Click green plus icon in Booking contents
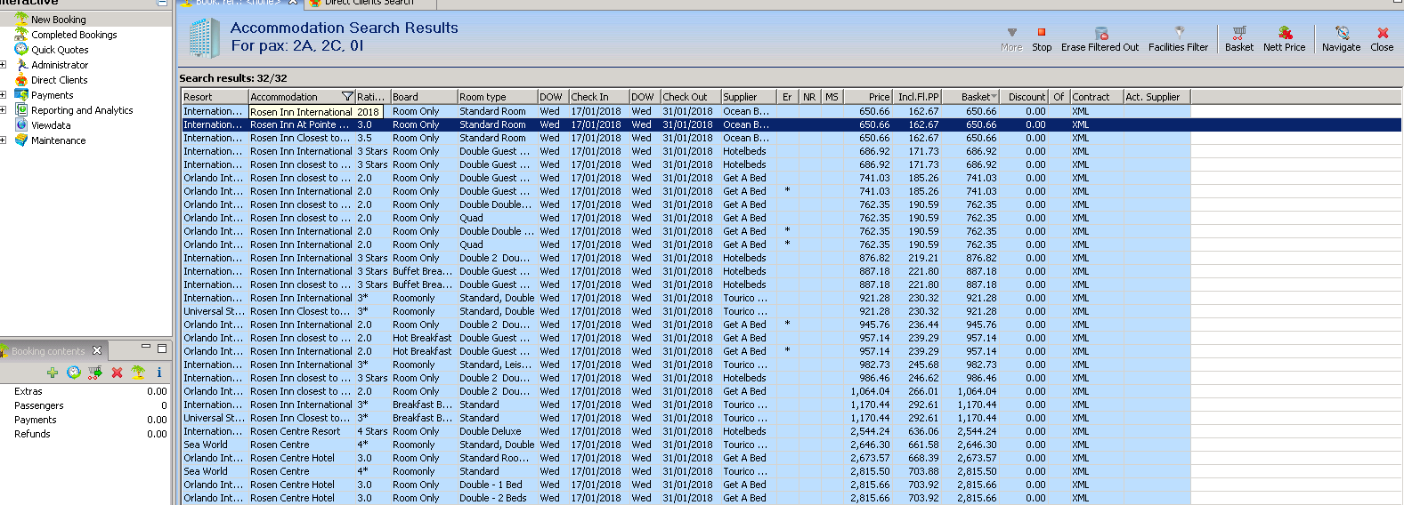 pyautogui.click(x=53, y=373)
